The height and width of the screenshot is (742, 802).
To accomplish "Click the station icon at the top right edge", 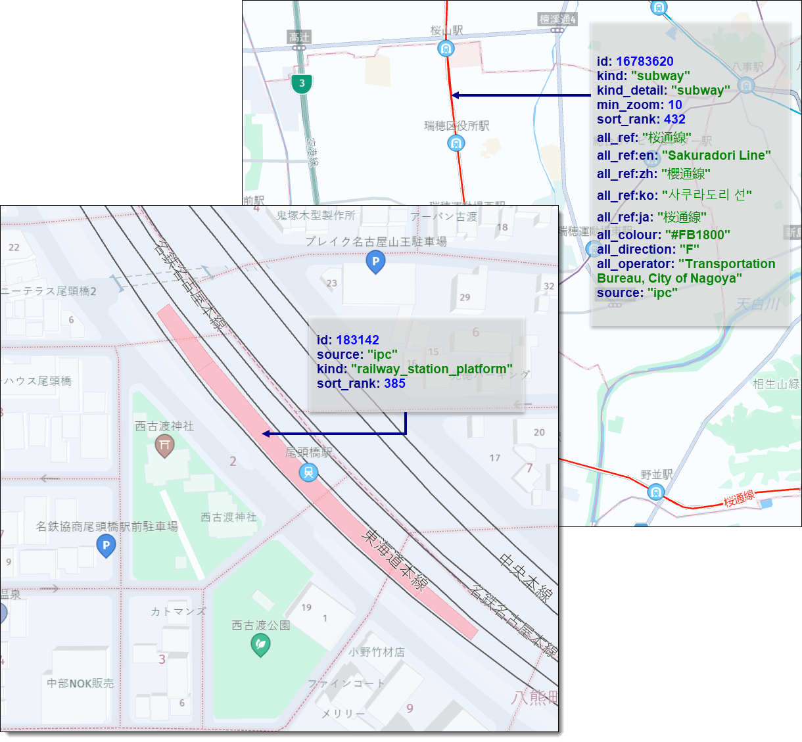I will pos(658,8).
